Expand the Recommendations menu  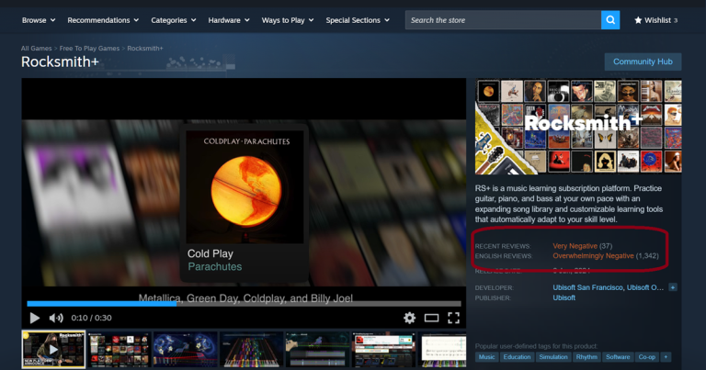tap(103, 20)
